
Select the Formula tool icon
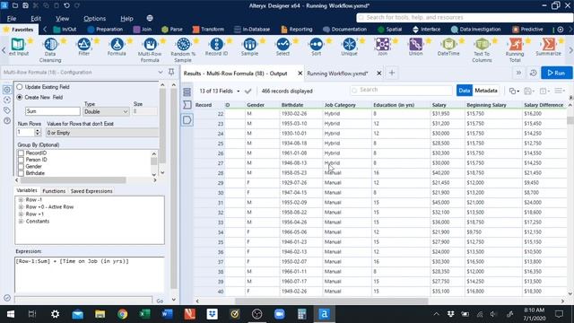click(x=117, y=44)
